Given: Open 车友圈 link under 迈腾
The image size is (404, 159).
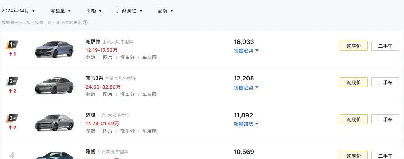Looking at the screenshot, I should (149, 131).
